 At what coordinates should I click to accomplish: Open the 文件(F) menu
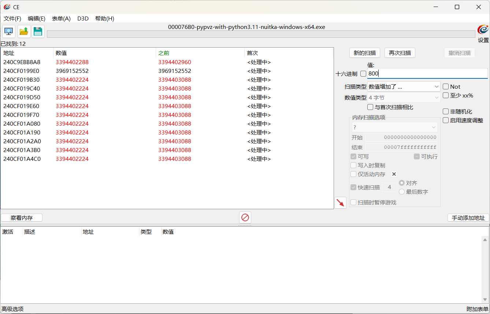12,19
